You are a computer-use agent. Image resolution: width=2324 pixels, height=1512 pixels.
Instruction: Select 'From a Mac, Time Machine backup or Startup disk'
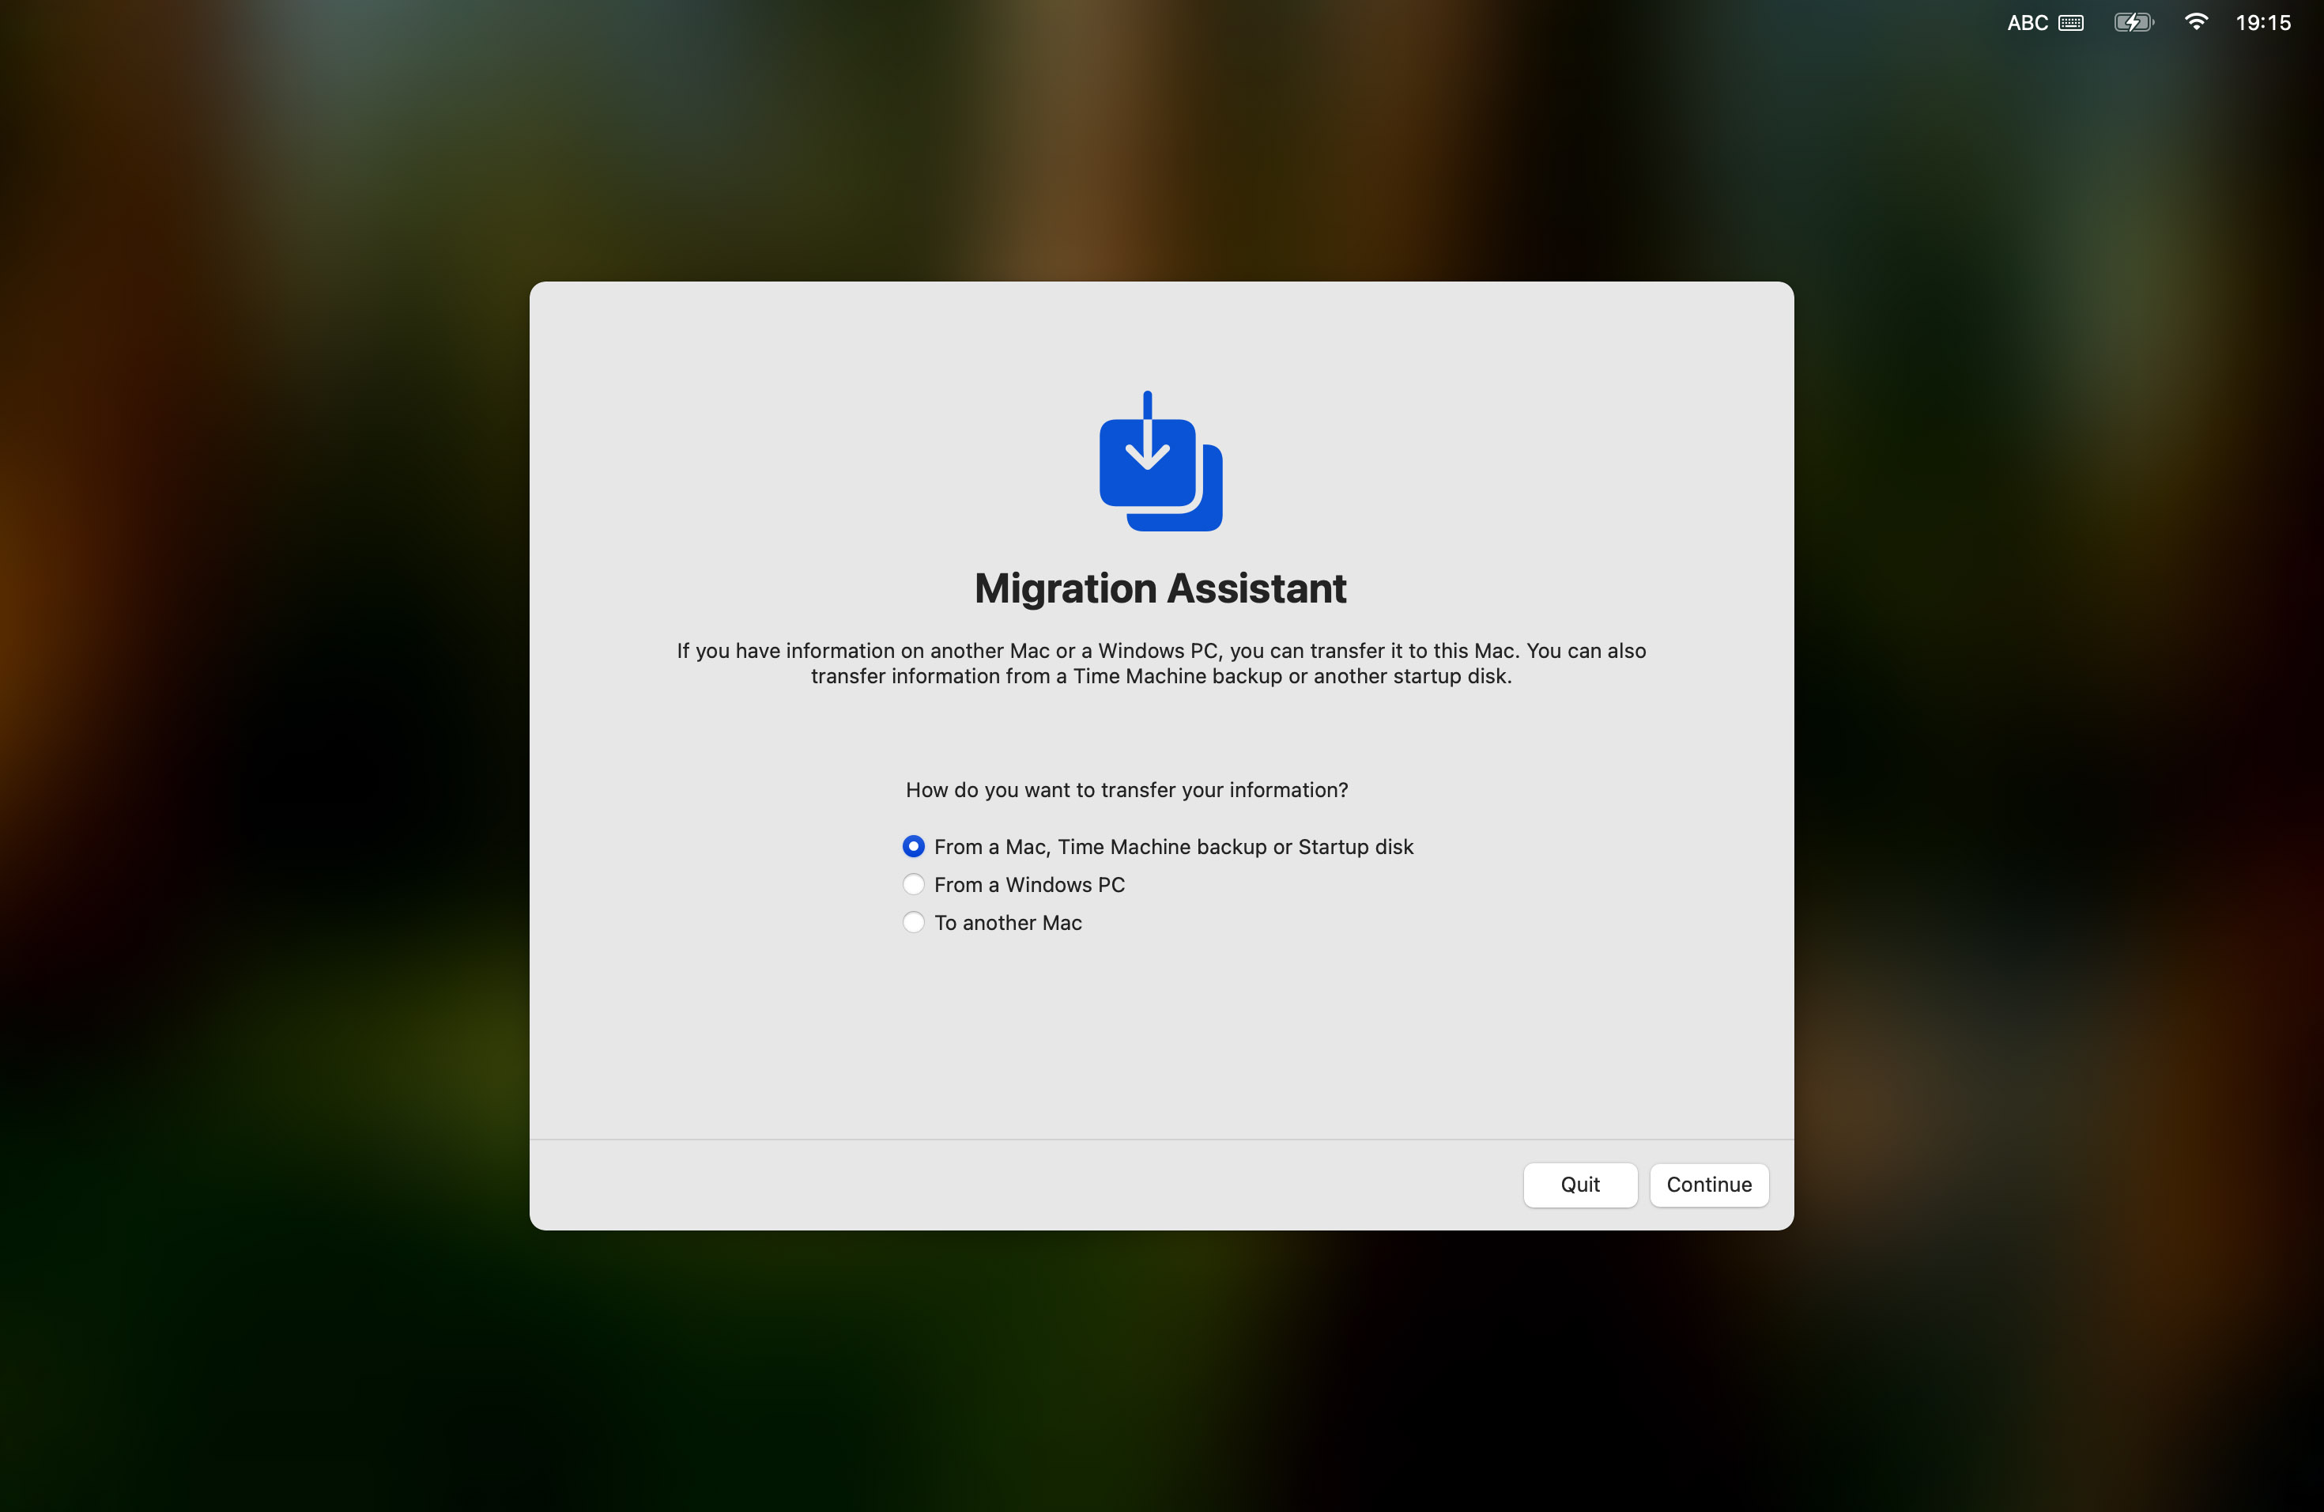pyautogui.click(x=913, y=846)
